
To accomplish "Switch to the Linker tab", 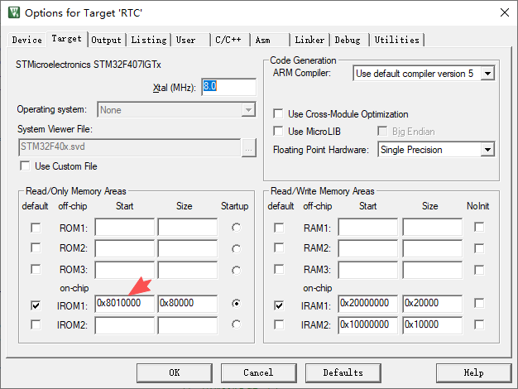I will 309,40.
